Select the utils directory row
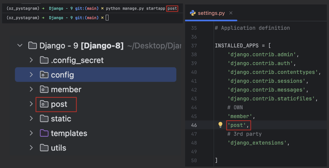The width and height of the screenshot is (329, 168). 96,148
